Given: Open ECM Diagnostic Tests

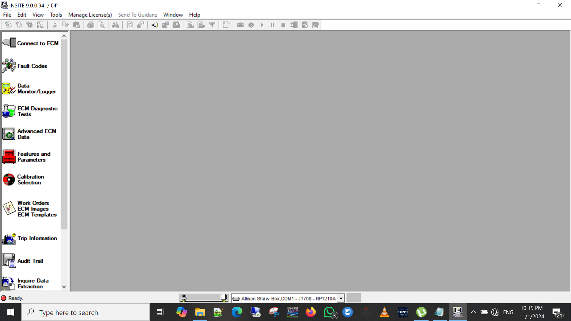Looking at the screenshot, I should [x=30, y=111].
